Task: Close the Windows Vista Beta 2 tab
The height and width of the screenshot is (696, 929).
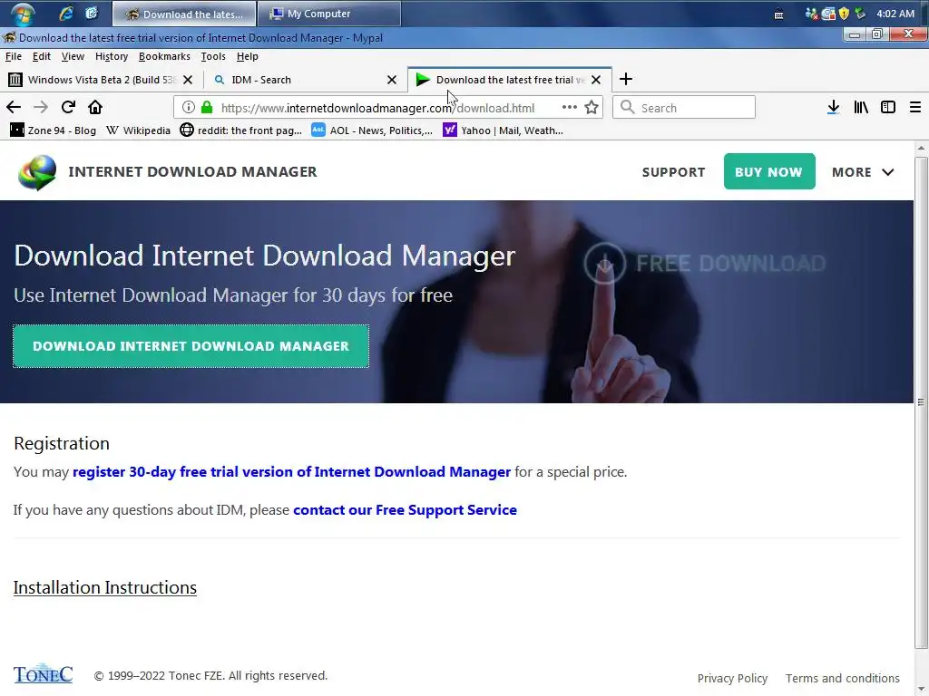Action: point(188,80)
